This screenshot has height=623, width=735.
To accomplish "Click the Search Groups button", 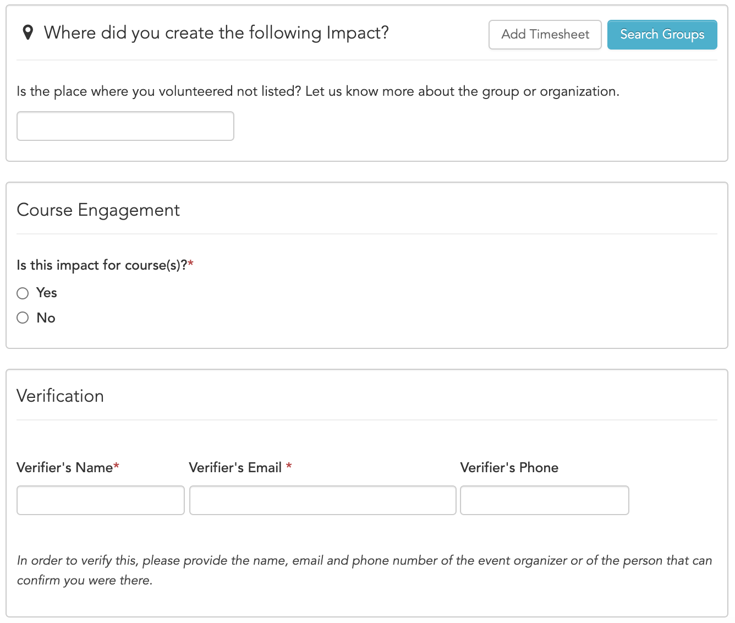I will tap(662, 35).
